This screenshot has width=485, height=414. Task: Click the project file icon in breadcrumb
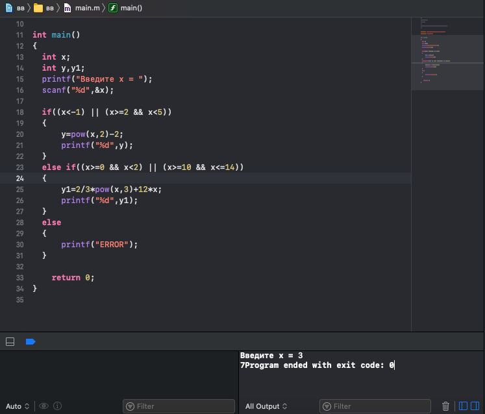8,8
